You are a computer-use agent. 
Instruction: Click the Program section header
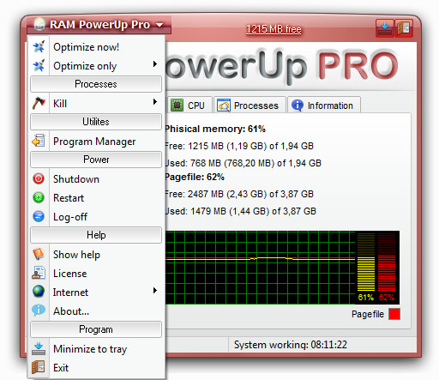pyautogui.click(x=96, y=329)
